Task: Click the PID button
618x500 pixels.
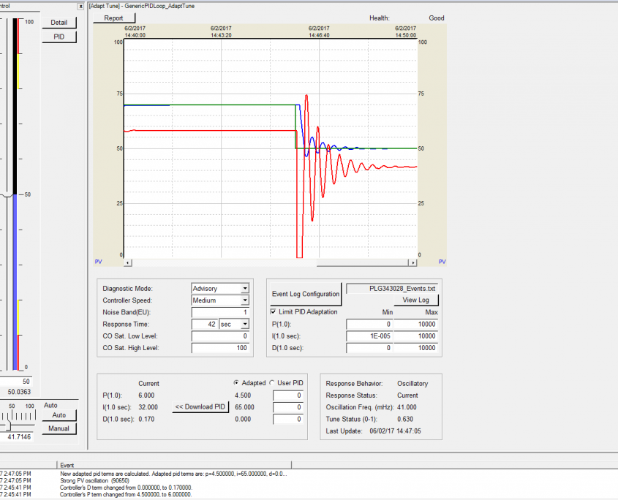Action: 59,37
